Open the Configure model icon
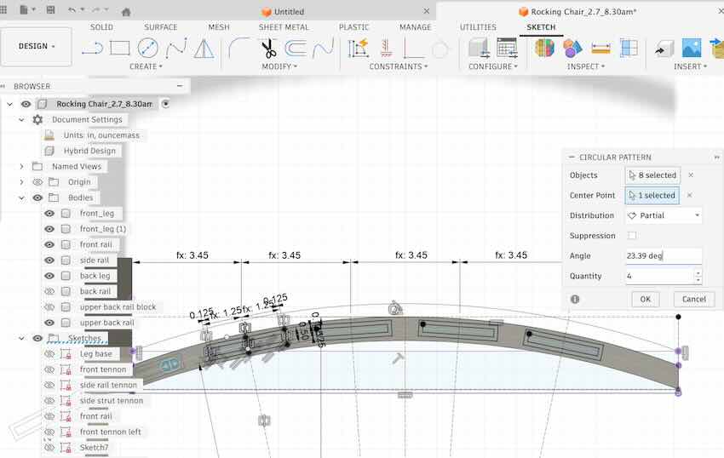724x458 pixels. [479, 48]
